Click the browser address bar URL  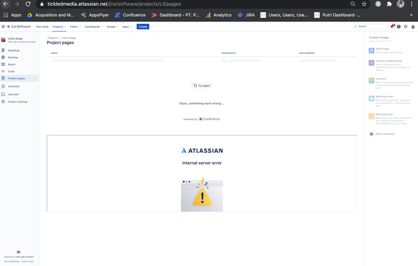pos(114,4)
